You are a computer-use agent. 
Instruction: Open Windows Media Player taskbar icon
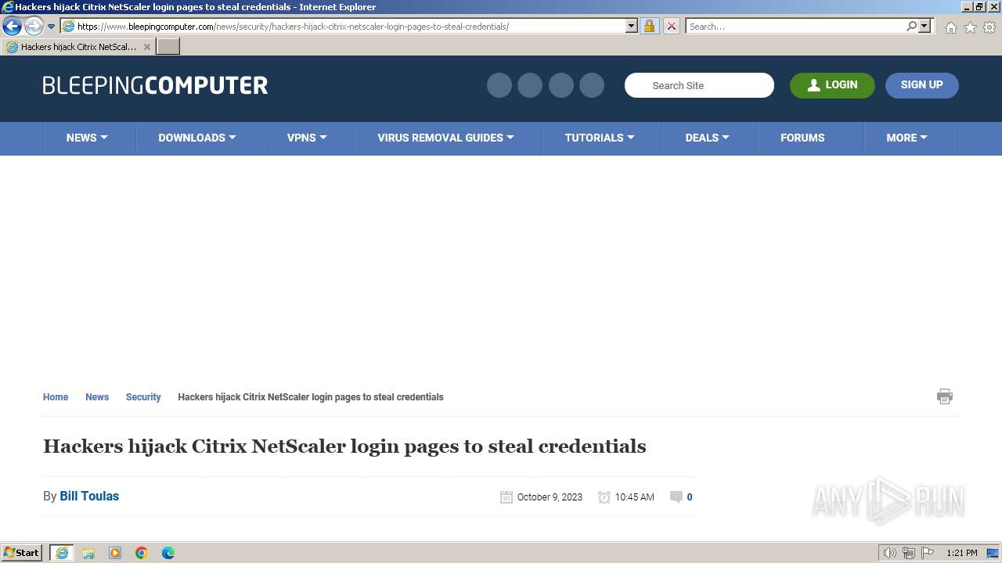[115, 553]
